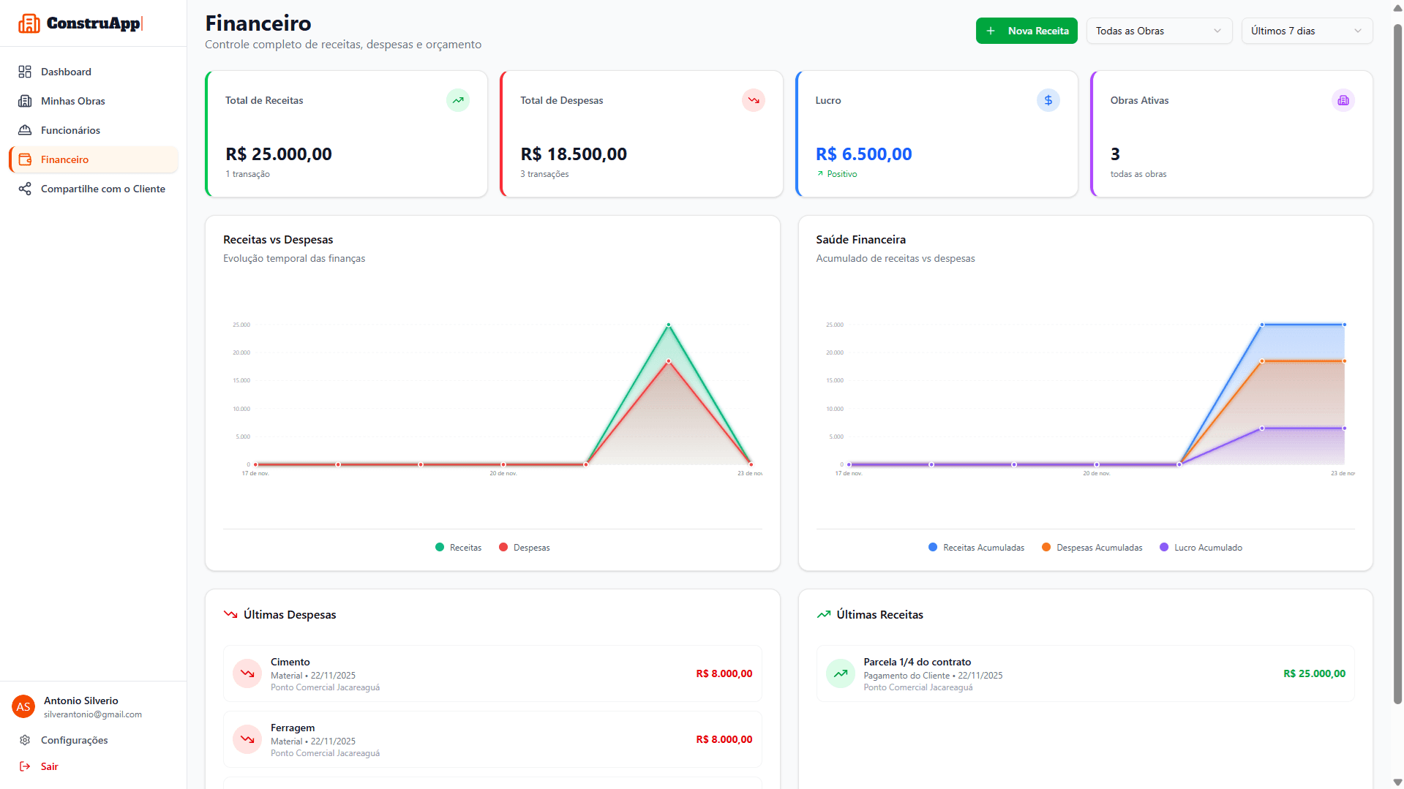Toggle Receitas series in chart legend
1404x789 pixels.
click(458, 547)
